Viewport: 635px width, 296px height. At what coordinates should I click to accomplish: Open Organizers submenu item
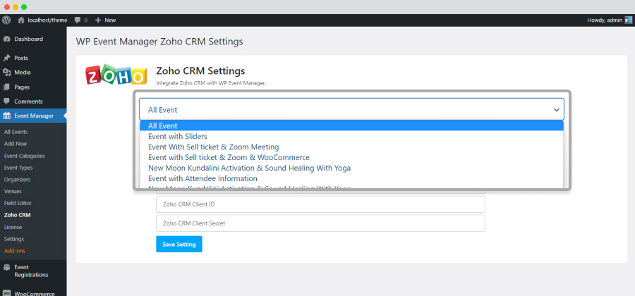pyautogui.click(x=17, y=179)
